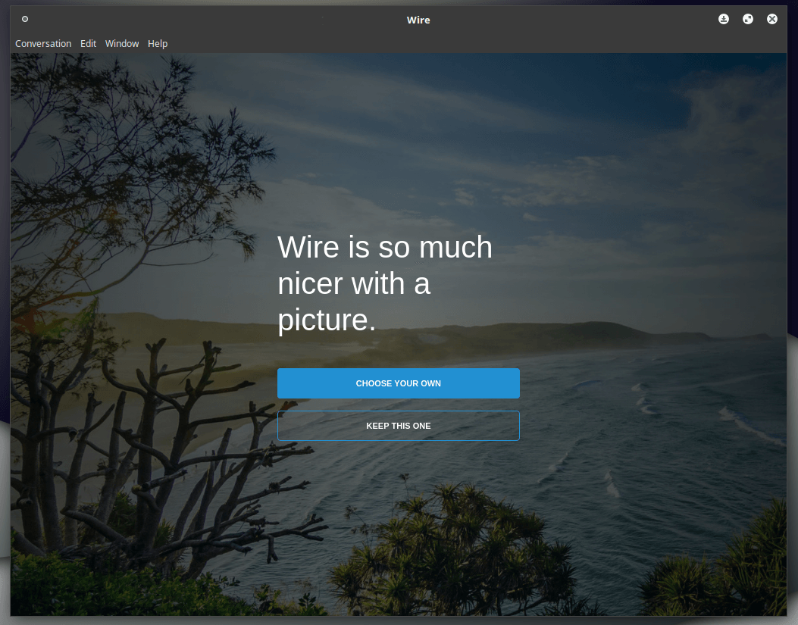Close the Wire window
This screenshot has width=798, height=625.
pos(772,20)
